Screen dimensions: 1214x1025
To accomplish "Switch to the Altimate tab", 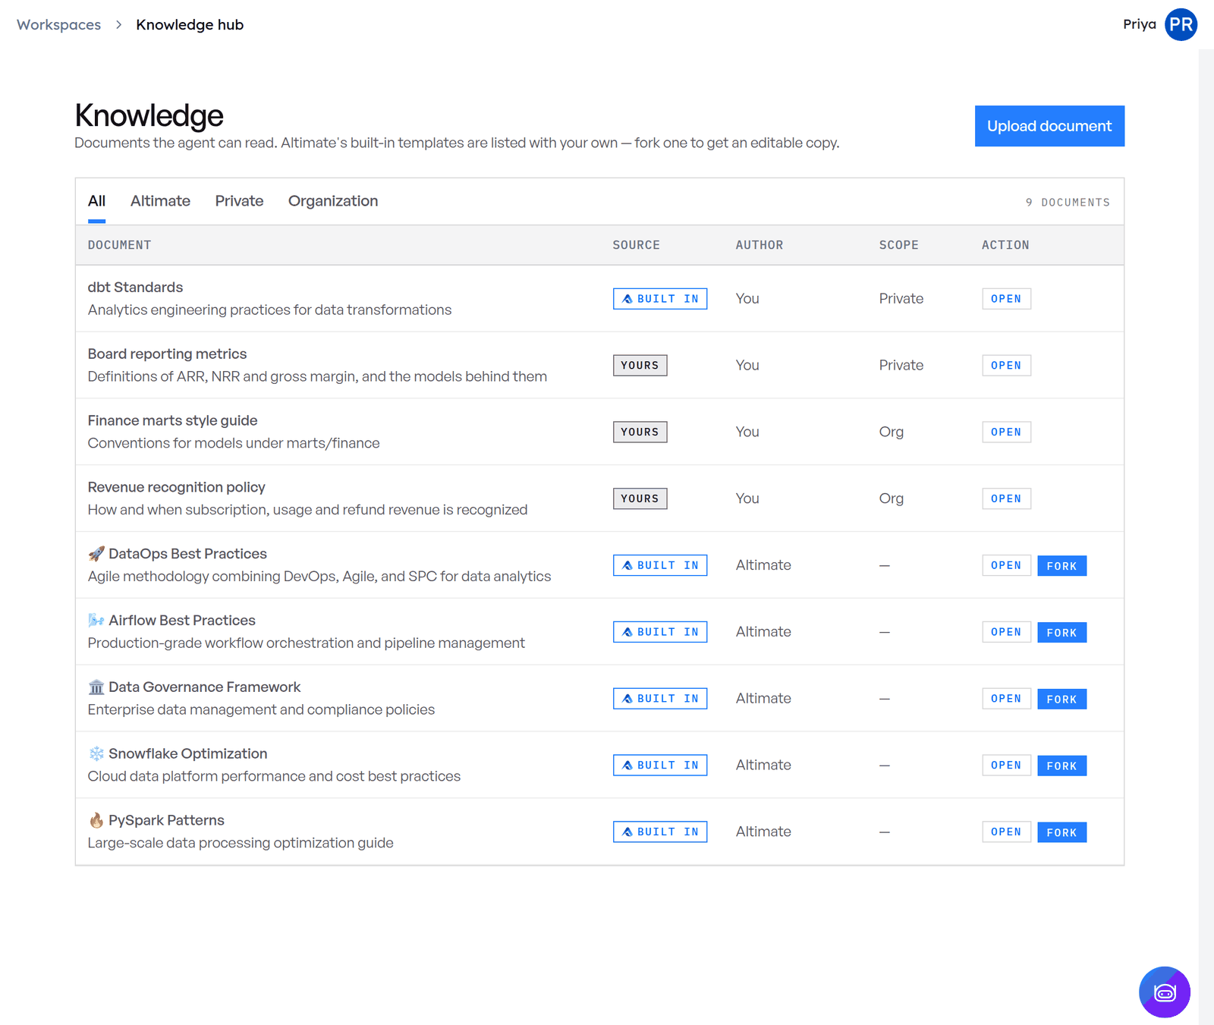I will point(160,201).
